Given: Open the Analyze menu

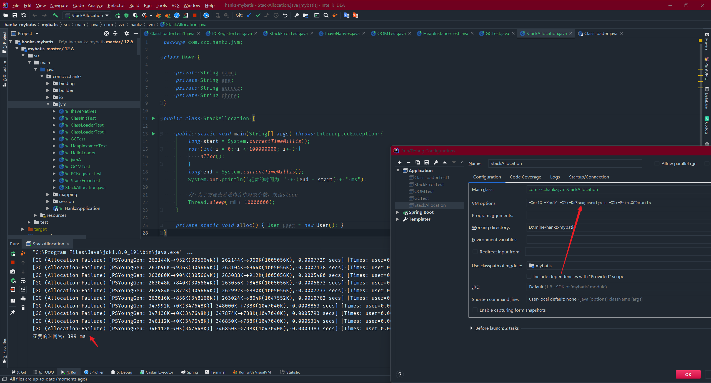Looking at the screenshot, I should point(95,5).
